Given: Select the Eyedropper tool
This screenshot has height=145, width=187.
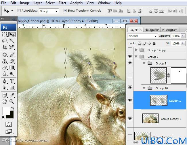Looking at the screenshot, I should coord(12,95).
